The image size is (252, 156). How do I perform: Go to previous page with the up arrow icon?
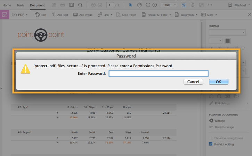click(x=93, y=5)
